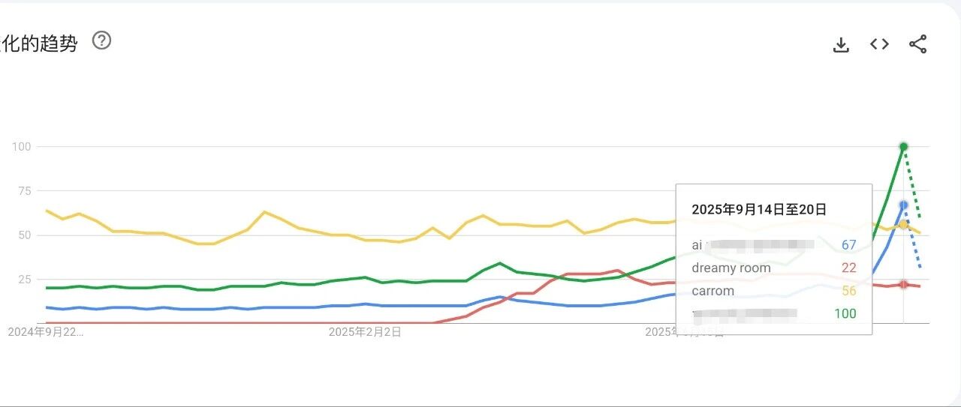Click the dreamy room tooltip entry

point(774,268)
